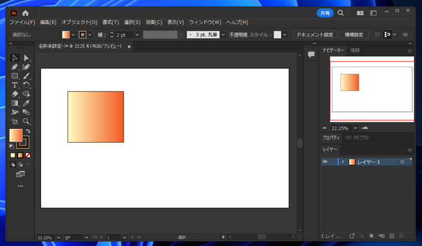Open Navigator zoom percentage dropdown
Image resolution: width=422 pixels, height=246 pixels.
(355, 128)
